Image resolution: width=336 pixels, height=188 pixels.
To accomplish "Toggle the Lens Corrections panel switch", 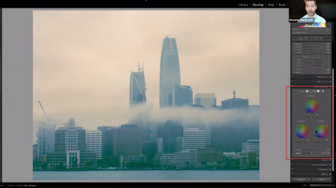I will coord(293,164).
